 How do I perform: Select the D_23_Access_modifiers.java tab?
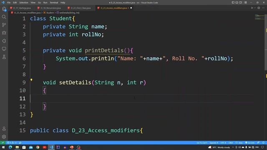(x=113, y=8)
